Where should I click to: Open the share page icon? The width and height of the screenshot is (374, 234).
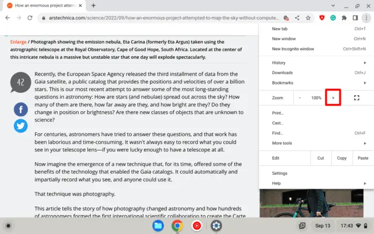coord(297,18)
